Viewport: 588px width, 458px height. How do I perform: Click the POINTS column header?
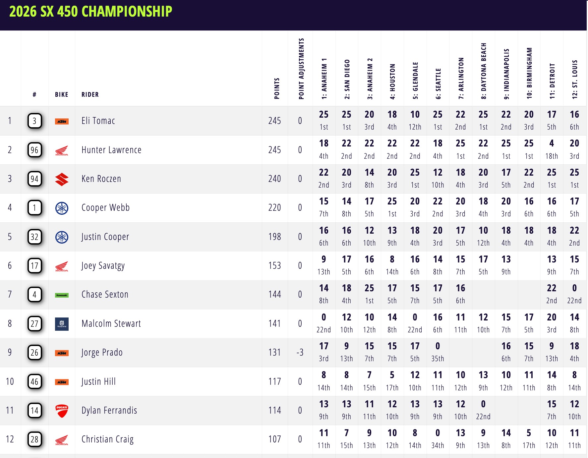[x=277, y=88]
